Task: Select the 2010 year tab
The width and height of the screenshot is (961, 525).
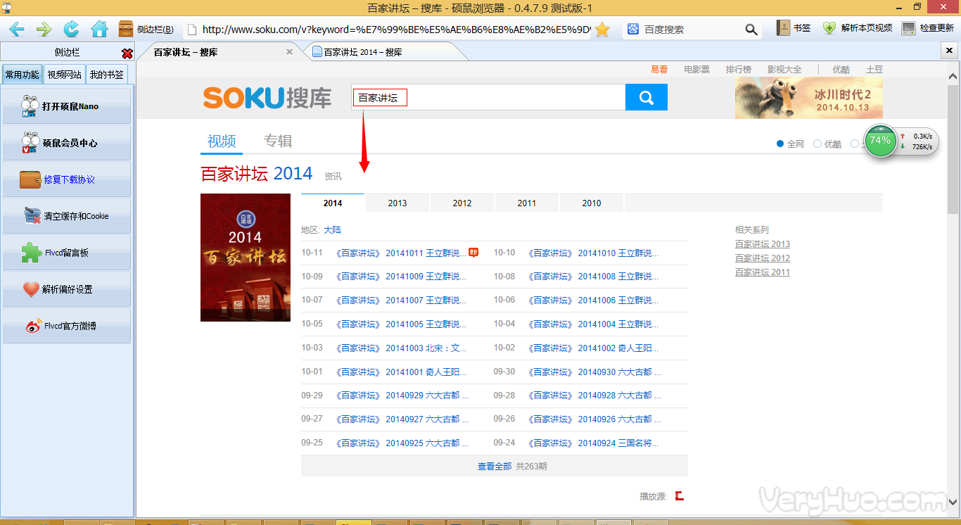Action: (592, 203)
